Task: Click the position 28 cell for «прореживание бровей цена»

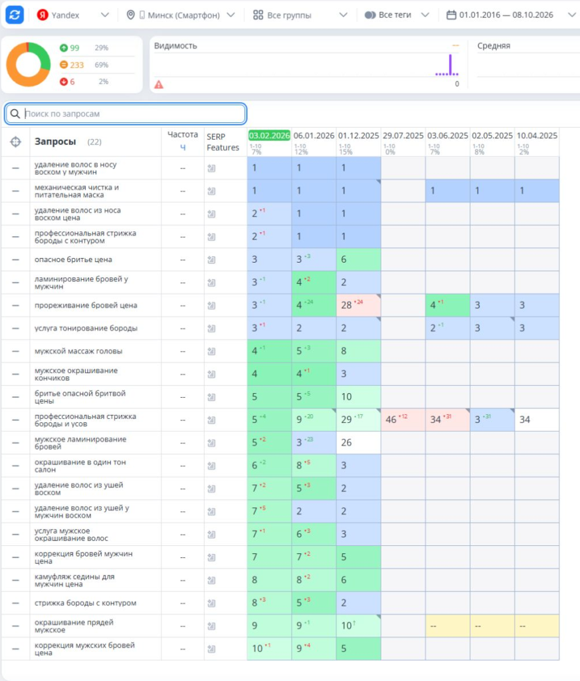Action: click(x=359, y=305)
